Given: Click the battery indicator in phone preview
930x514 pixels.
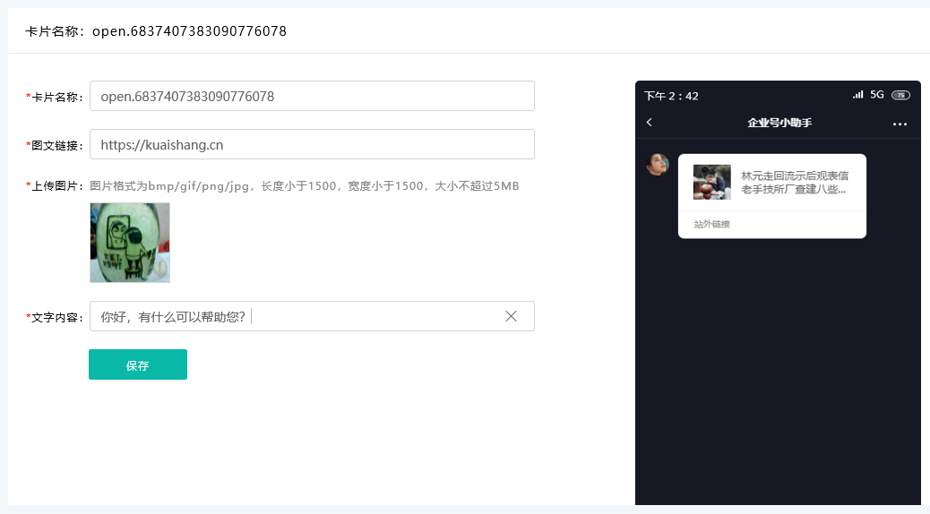Looking at the screenshot, I should [x=900, y=95].
